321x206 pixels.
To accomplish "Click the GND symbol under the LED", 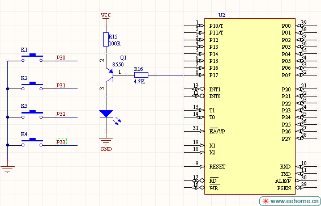I will click(106, 142).
